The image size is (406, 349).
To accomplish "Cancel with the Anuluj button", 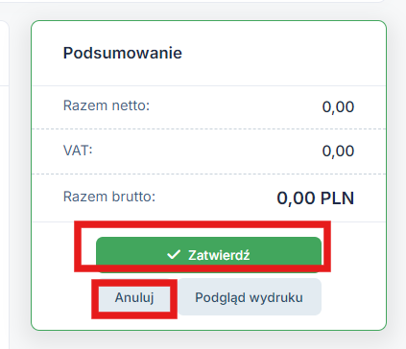I will [134, 297].
